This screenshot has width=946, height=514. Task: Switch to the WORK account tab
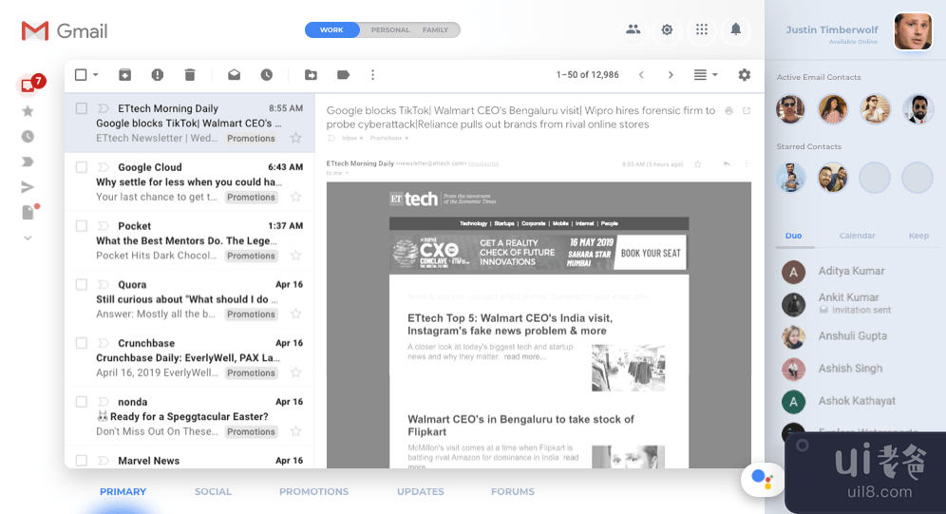coord(331,29)
